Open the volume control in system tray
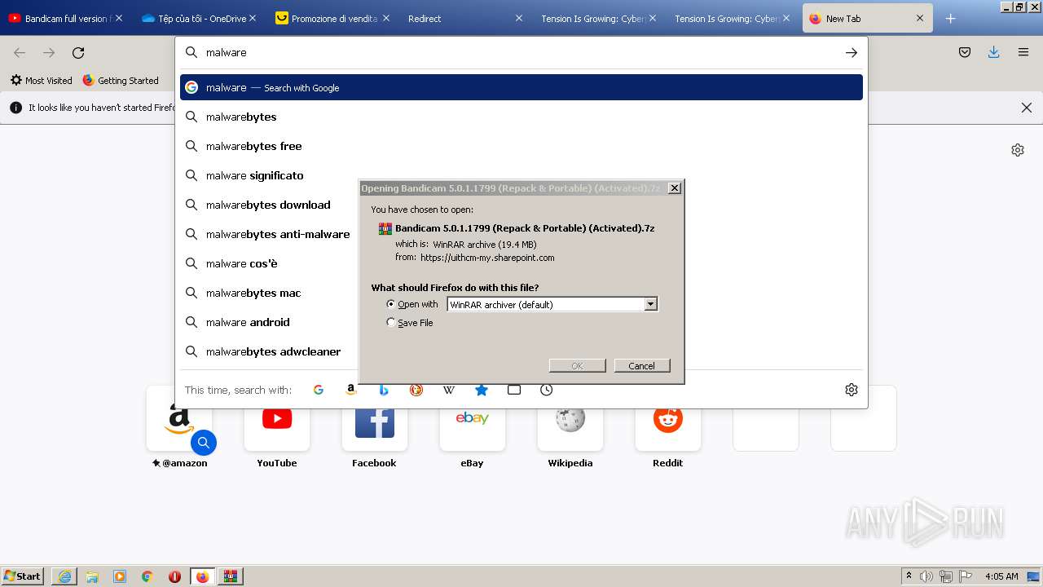 click(926, 576)
